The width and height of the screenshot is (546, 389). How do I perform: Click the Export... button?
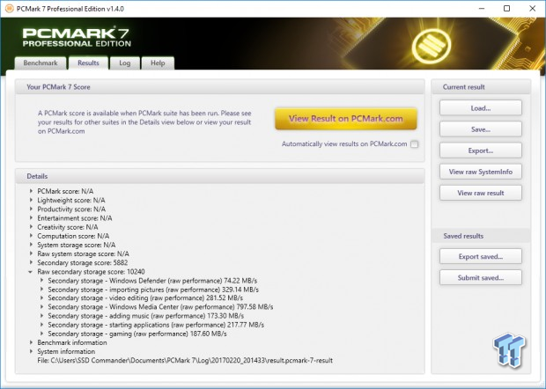480,150
